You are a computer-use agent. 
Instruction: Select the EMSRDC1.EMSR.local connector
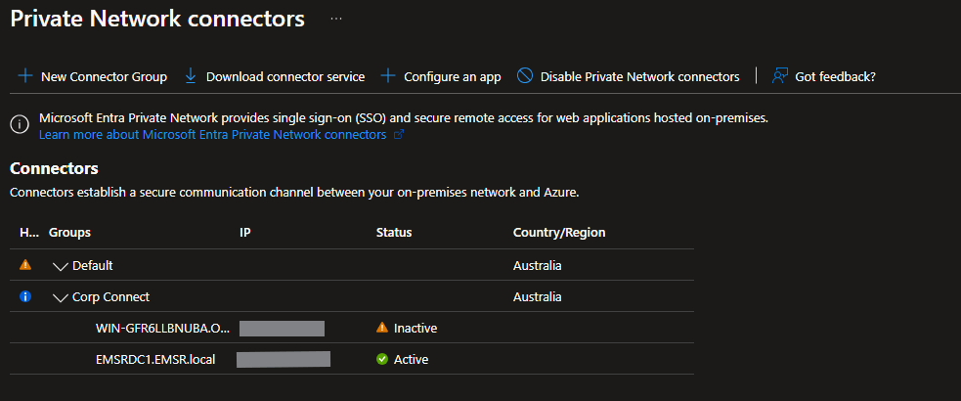[x=155, y=359]
